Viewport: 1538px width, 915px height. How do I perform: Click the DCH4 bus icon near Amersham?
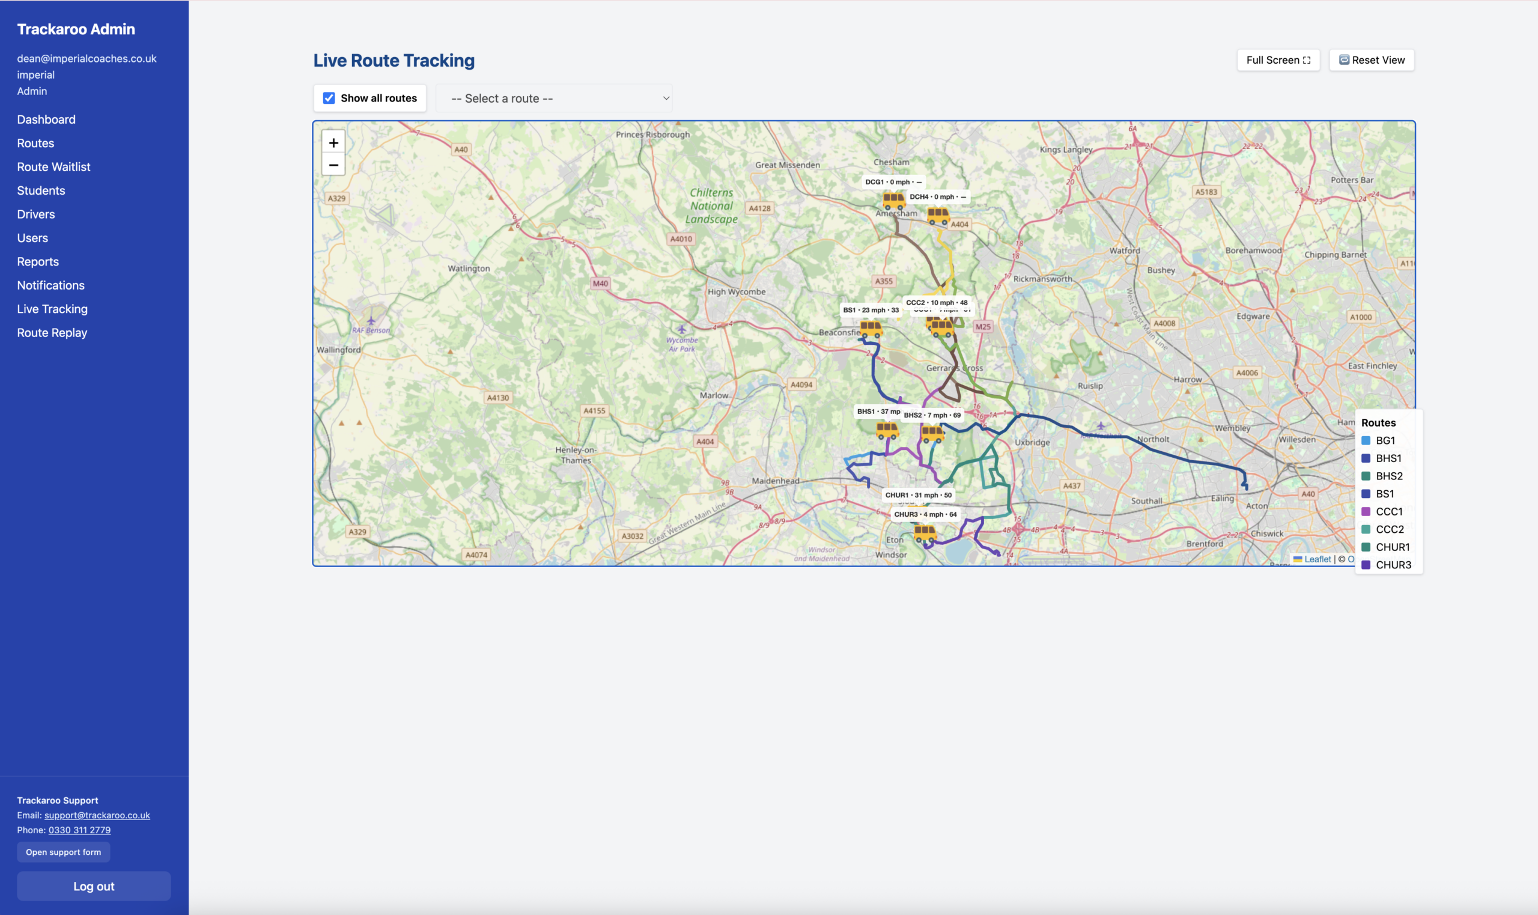[x=938, y=216]
